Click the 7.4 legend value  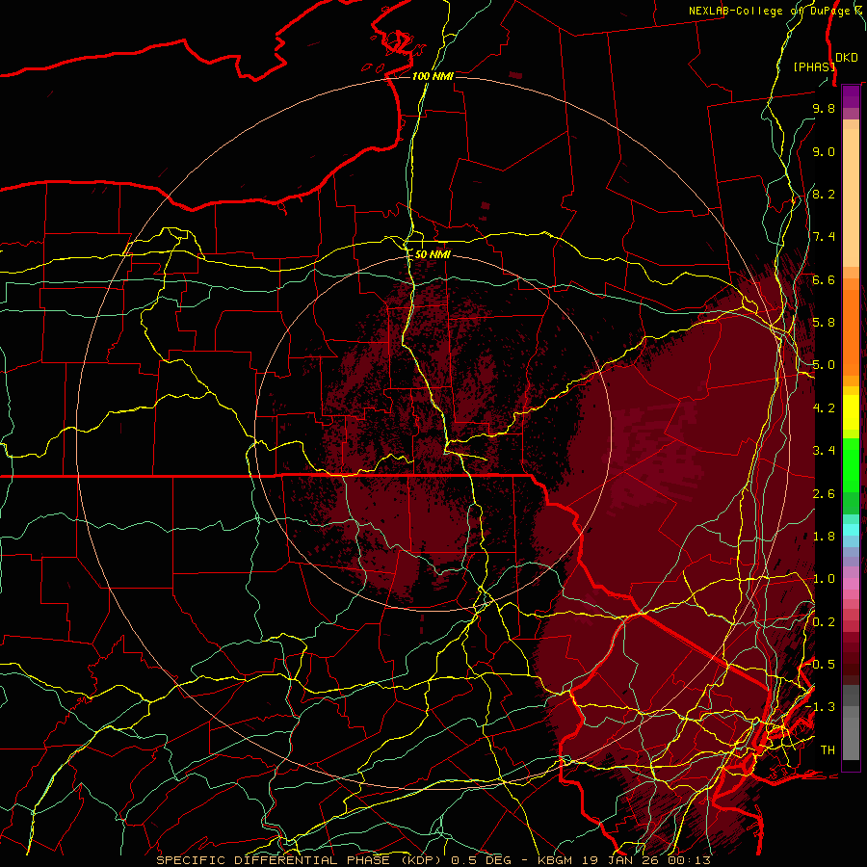pos(824,237)
